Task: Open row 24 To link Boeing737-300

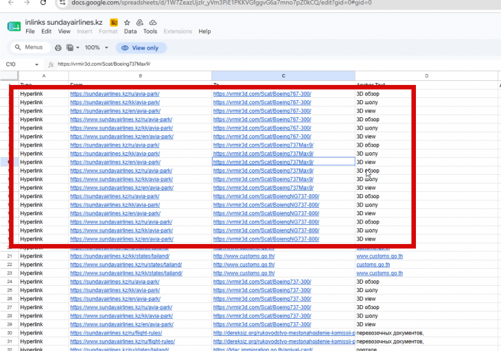Action: click(x=262, y=282)
